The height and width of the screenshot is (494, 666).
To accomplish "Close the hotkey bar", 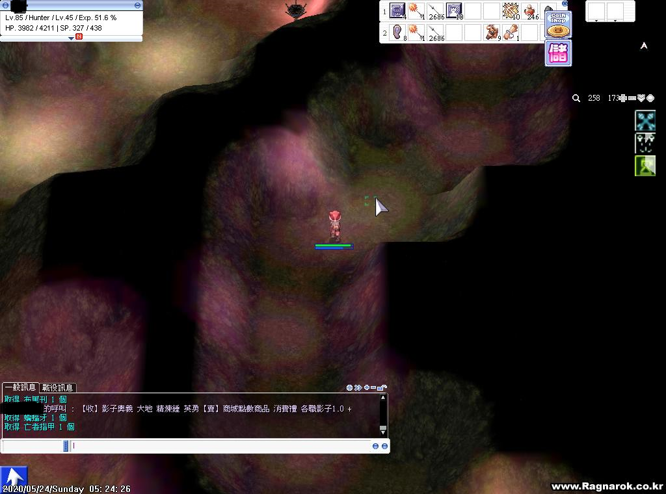I will click(x=565, y=3).
